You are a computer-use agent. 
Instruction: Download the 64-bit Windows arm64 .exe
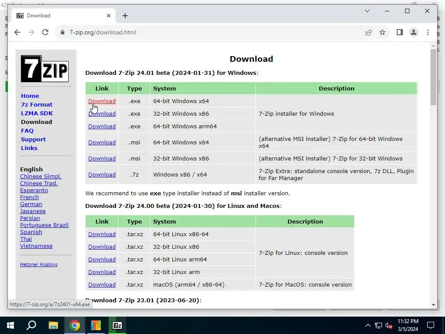[x=102, y=127]
